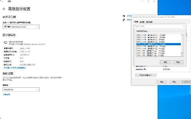The width and height of the screenshot is (191, 119).
Task: Open the select display dropdown
Action: pyautogui.click(x=21, y=27)
